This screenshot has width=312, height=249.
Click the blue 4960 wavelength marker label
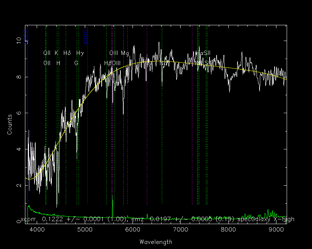pyautogui.click(x=86, y=37)
